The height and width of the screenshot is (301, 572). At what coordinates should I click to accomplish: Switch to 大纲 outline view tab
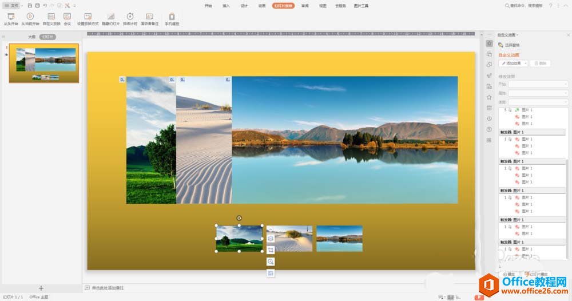tap(31, 37)
